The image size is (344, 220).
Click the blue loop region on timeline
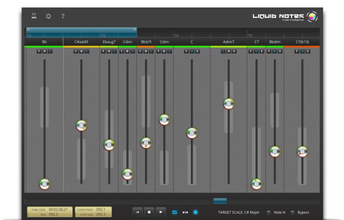tap(81, 32)
